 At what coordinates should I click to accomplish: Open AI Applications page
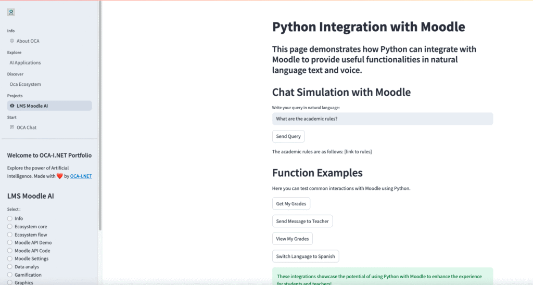tap(25, 63)
